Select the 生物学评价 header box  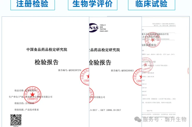tap(93, 5)
